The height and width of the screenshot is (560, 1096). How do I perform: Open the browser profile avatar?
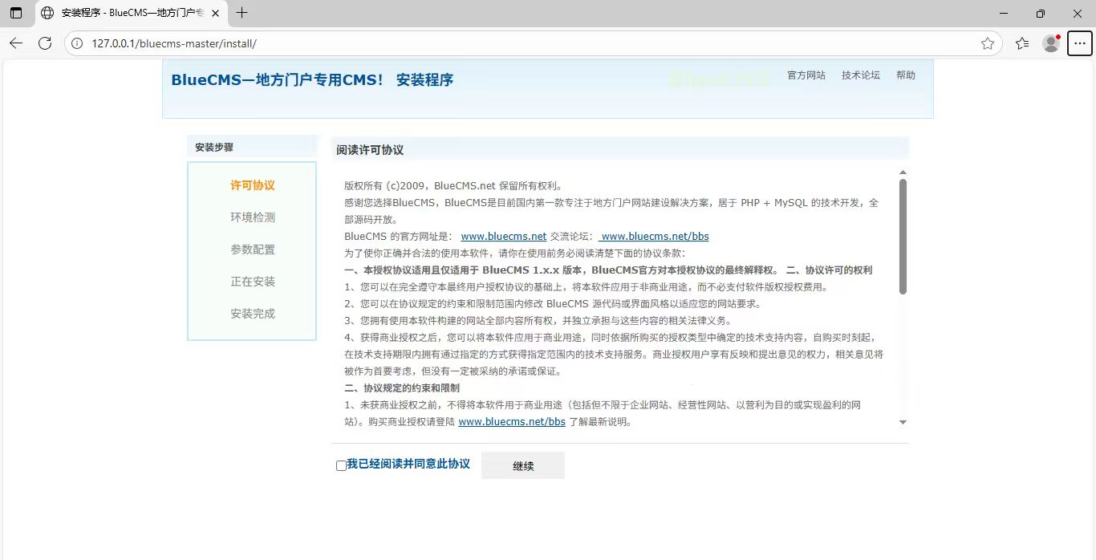point(1051,43)
